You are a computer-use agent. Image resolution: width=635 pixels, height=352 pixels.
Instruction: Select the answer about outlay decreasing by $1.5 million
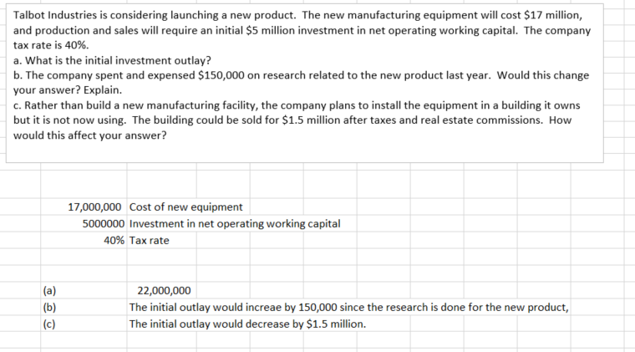pos(247,324)
